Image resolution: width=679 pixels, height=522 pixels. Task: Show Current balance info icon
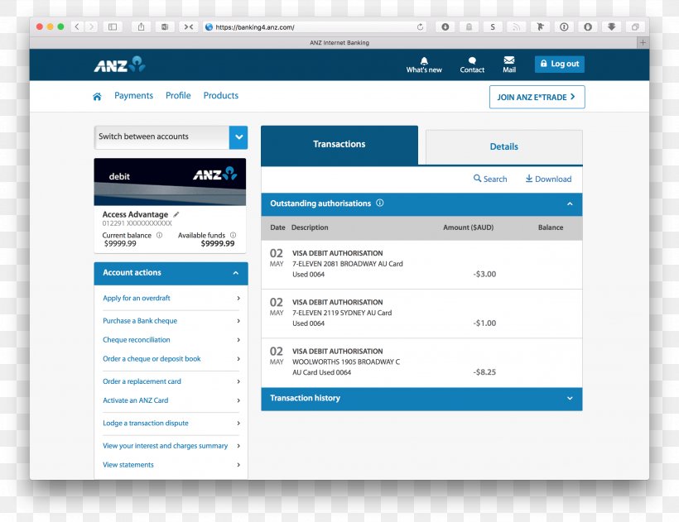[x=159, y=235]
